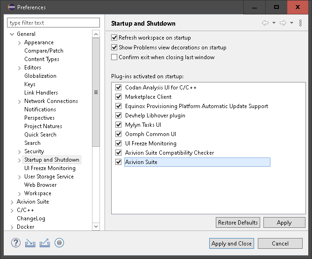Select Perspectives preference page

(x=39, y=118)
